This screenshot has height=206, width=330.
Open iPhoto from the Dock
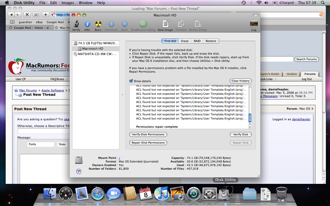tap(178, 193)
